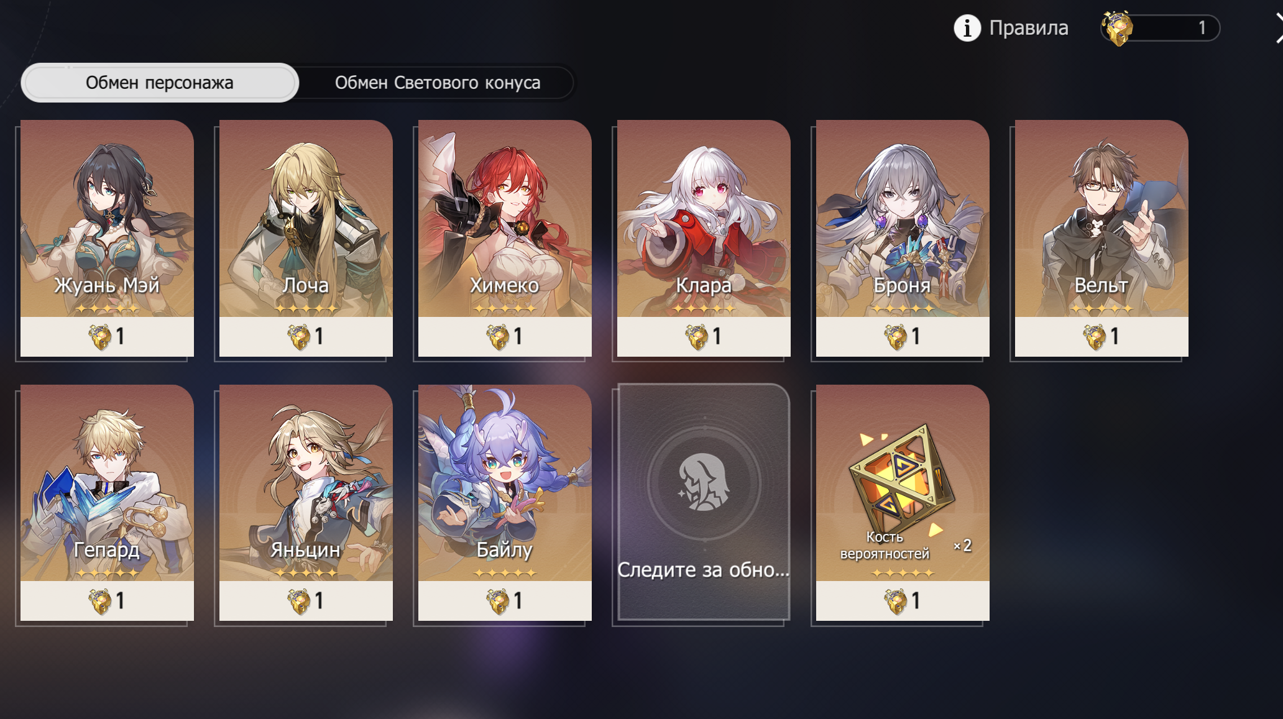Select the Гепард character card
This screenshot has width=1283, height=719.
click(107, 503)
